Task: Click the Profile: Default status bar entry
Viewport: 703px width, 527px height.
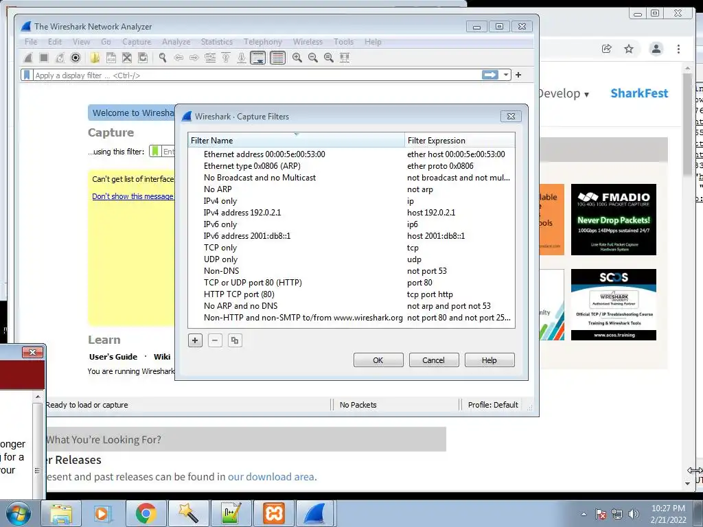Action: click(x=493, y=405)
